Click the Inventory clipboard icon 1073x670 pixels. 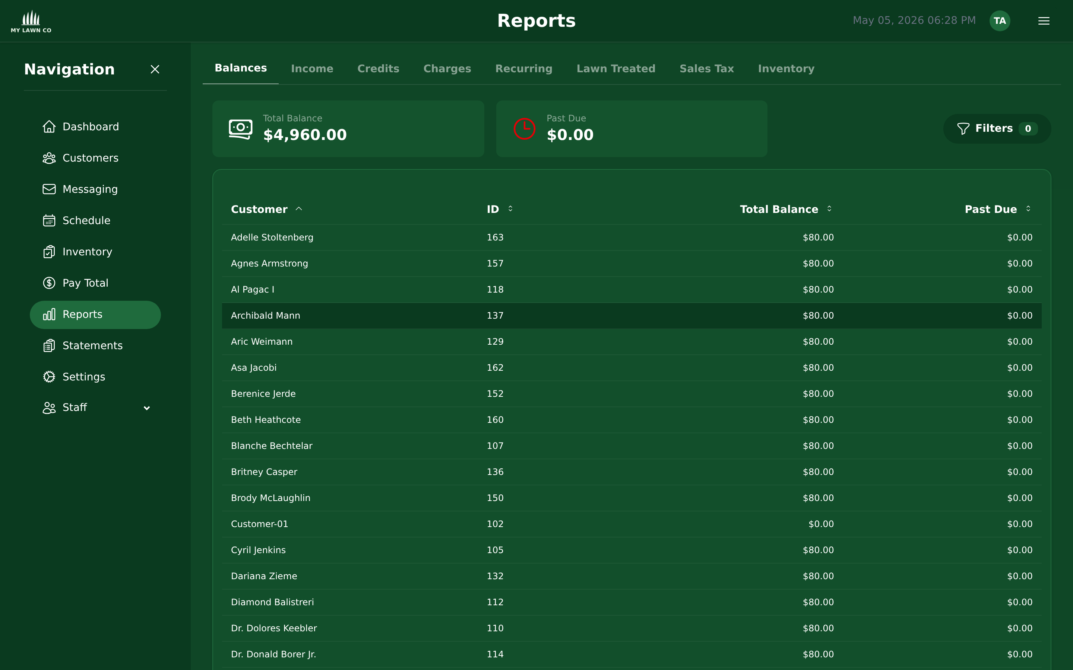(49, 252)
